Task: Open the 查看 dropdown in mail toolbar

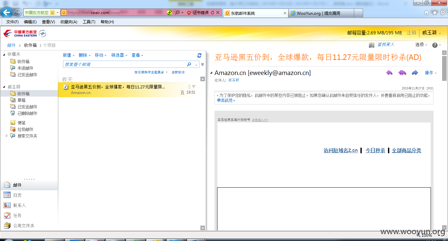Action: pos(137,55)
